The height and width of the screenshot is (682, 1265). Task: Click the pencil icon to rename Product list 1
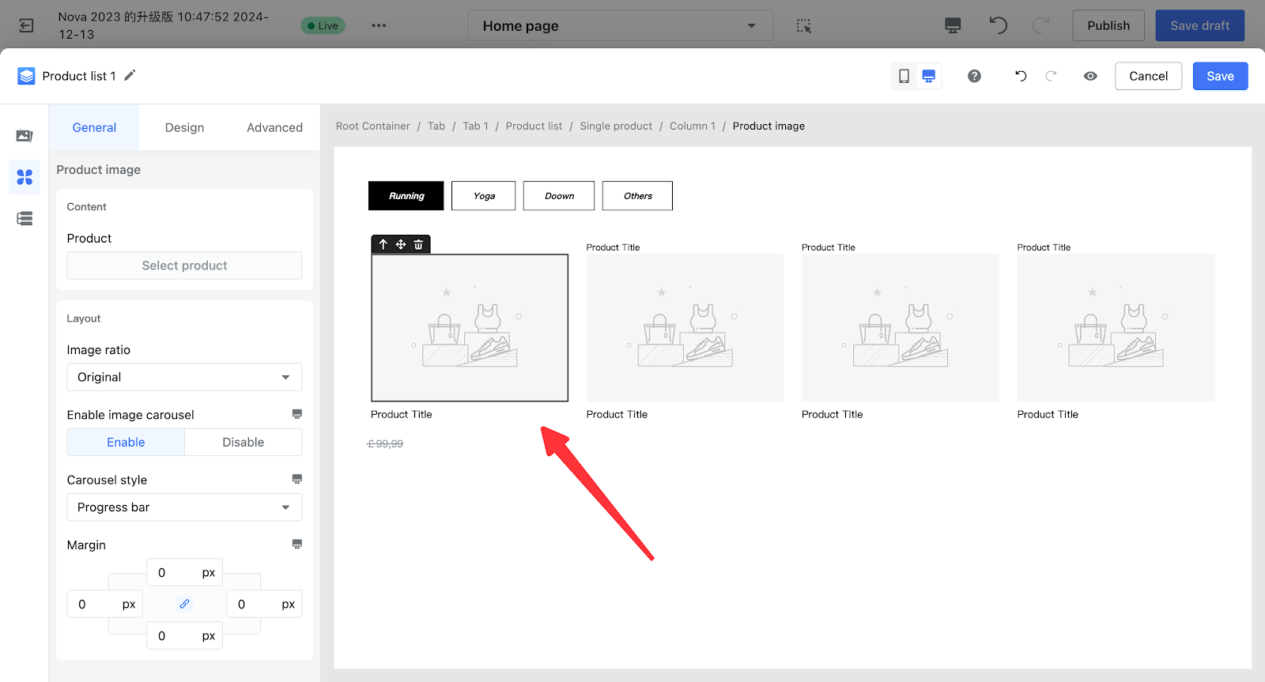pyautogui.click(x=130, y=75)
